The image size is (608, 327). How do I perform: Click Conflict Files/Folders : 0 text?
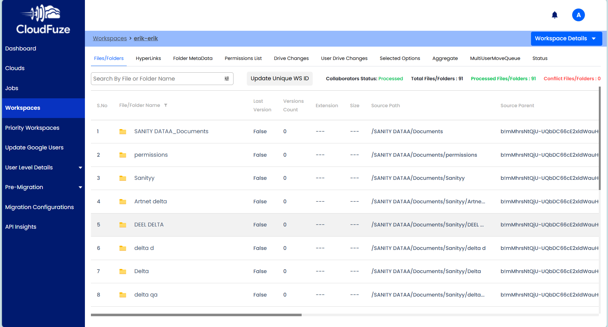(x=572, y=79)
